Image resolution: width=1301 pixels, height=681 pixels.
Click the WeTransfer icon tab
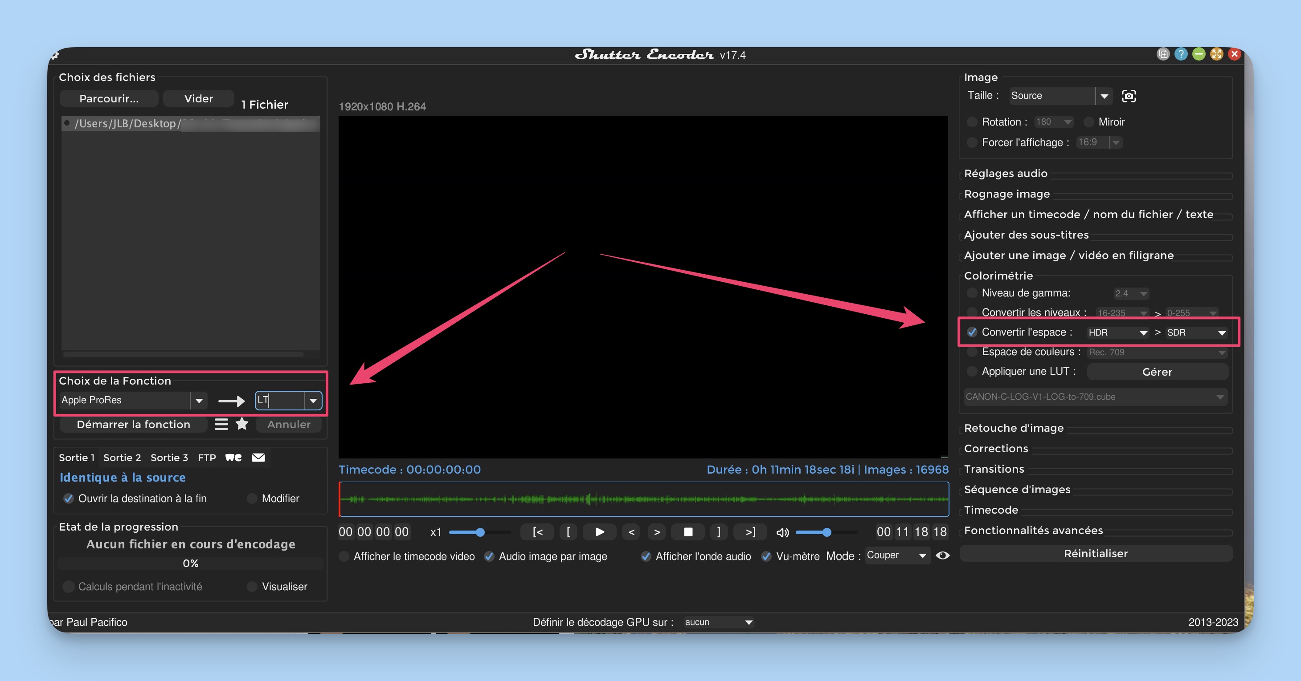233,458
